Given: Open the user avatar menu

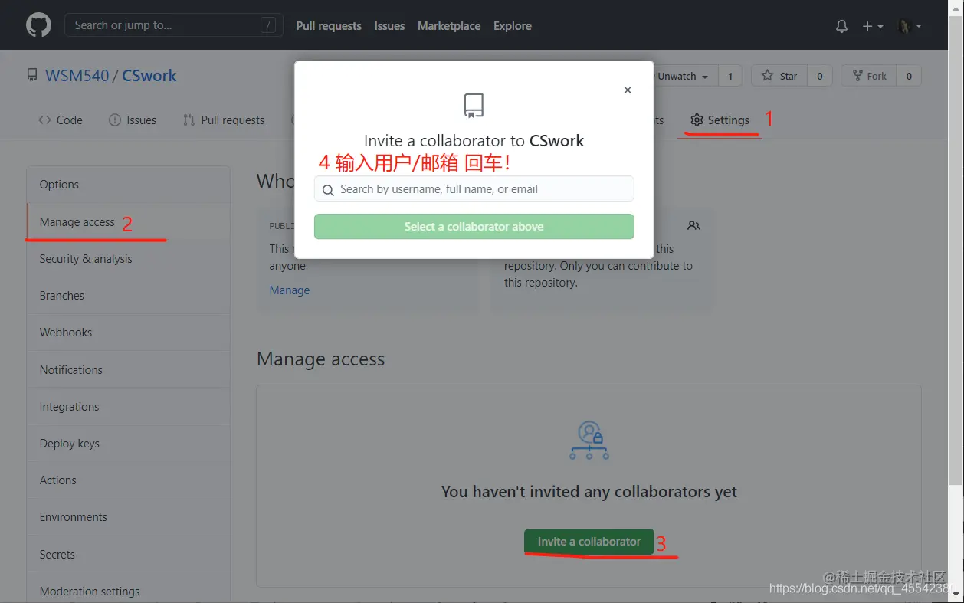Looking at the screenshot, I should click(x=909, y=26).
